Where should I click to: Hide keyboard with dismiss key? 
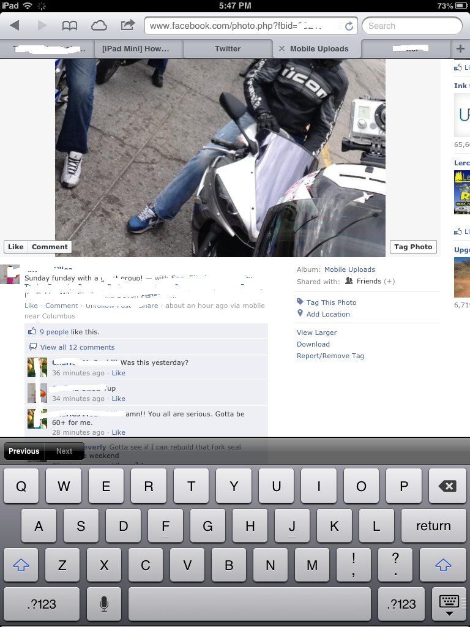[x=449, y=604]
